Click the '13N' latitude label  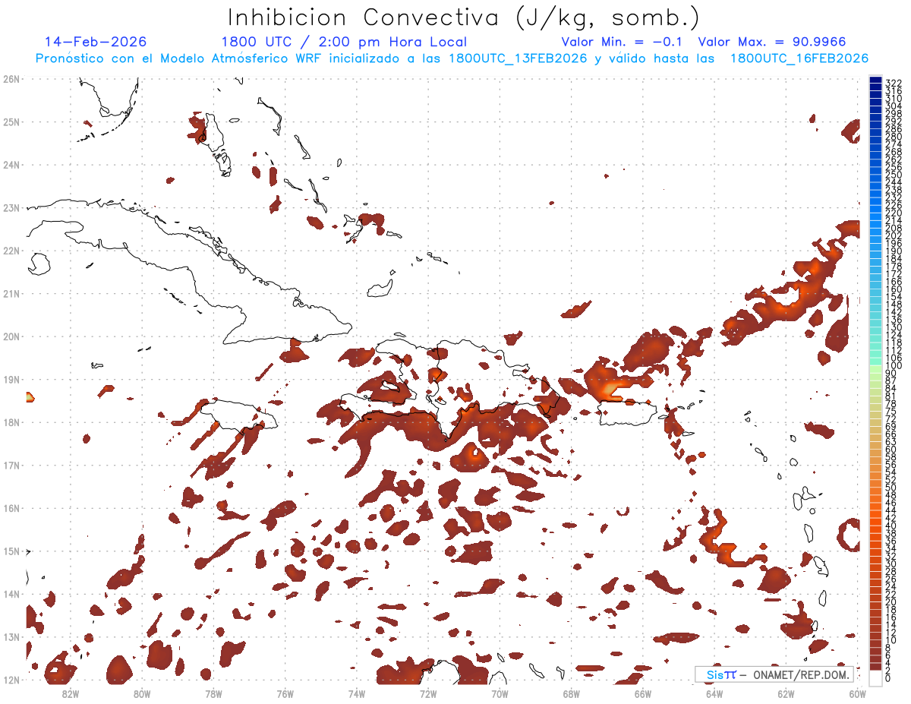point(11,636)
